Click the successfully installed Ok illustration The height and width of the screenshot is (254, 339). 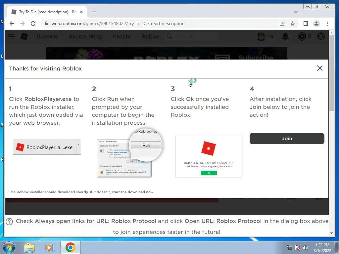[209, 173]
